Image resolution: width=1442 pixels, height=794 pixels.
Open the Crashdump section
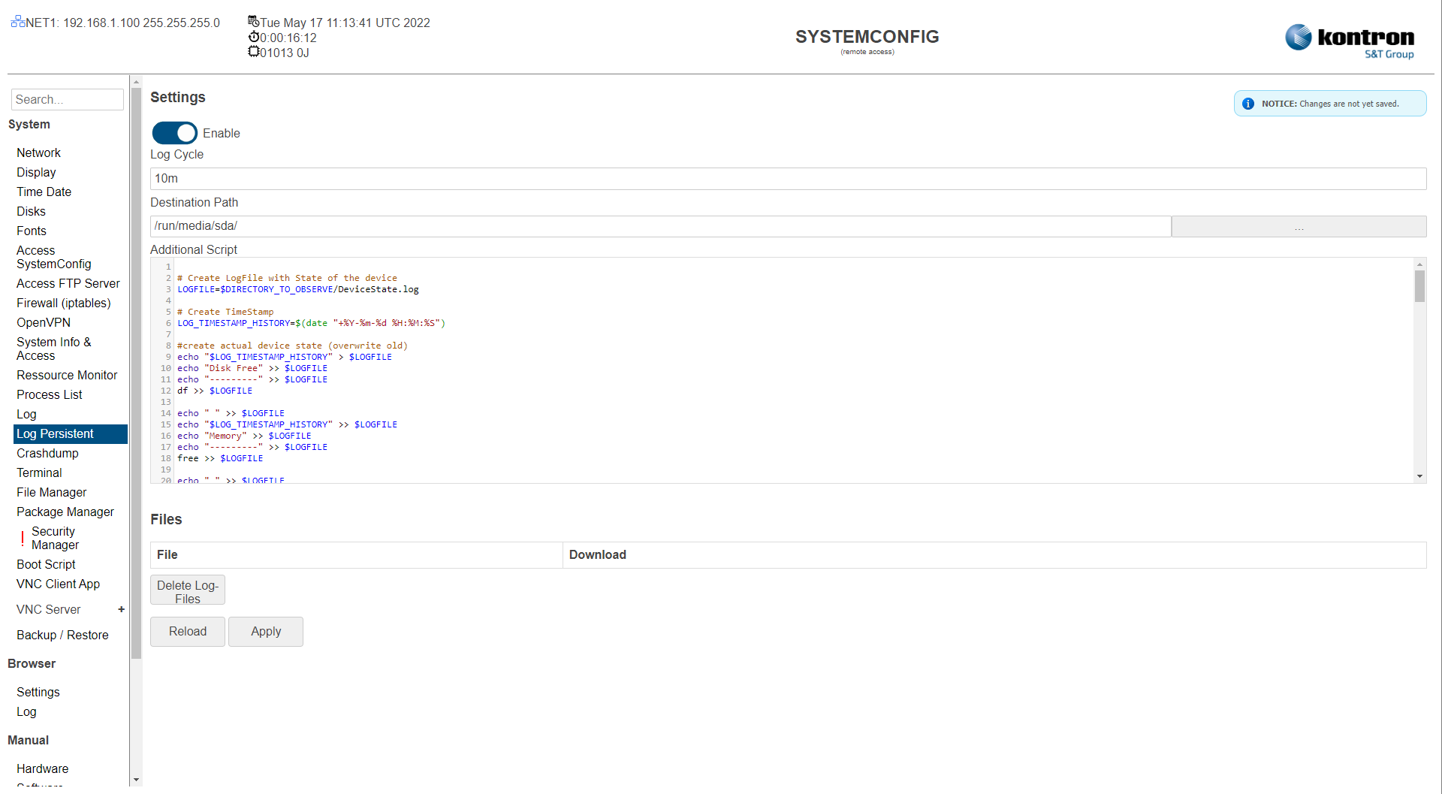[x=47, y=453]
